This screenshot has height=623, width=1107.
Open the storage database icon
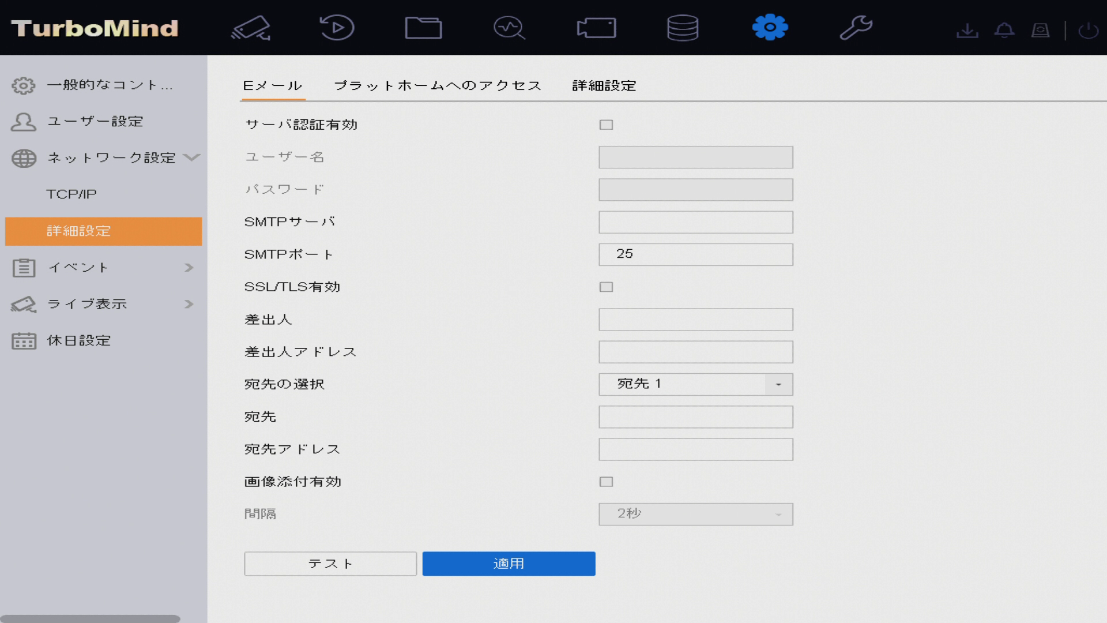tap(683, 28)
